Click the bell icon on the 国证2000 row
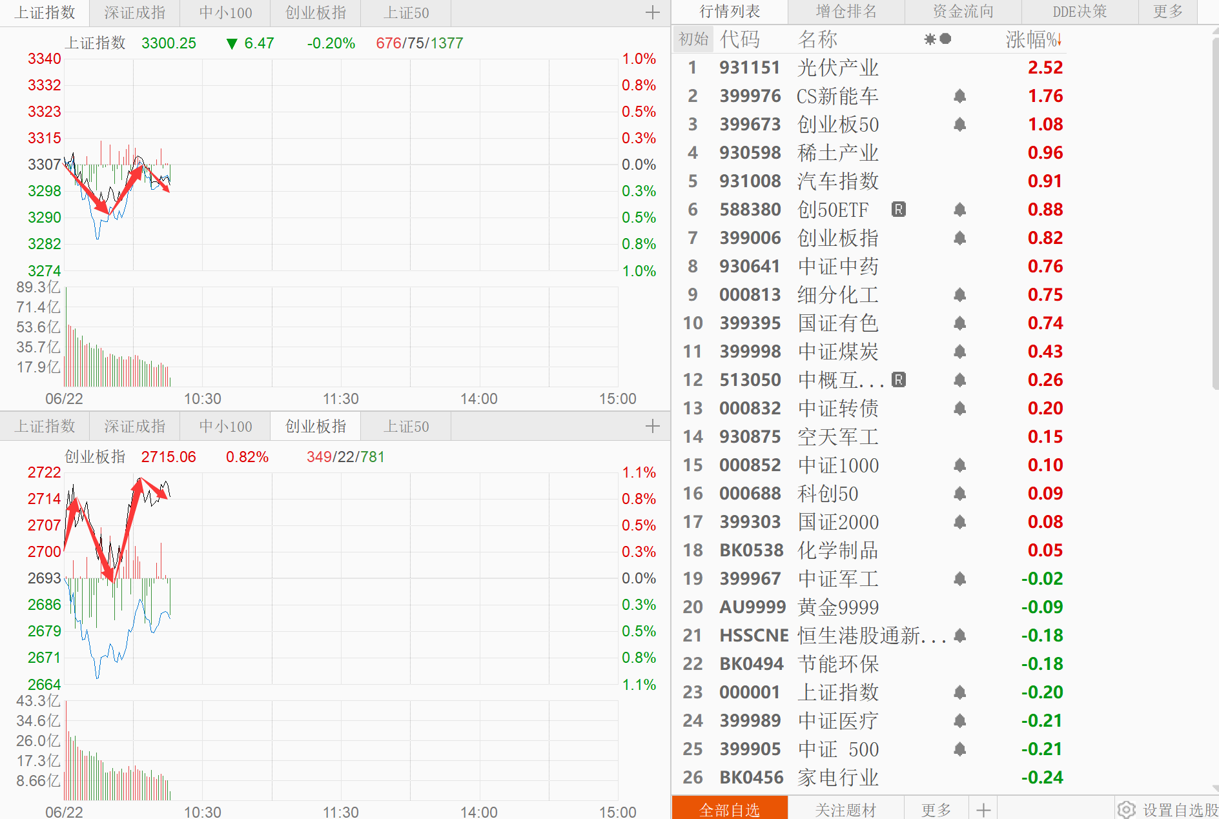This screenshot has width=1219, height=819. (x=960, y=522)
